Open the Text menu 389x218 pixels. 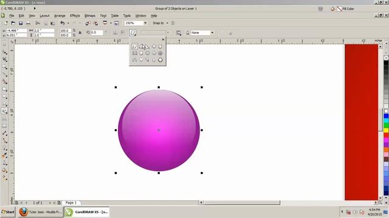click(103, 16)
